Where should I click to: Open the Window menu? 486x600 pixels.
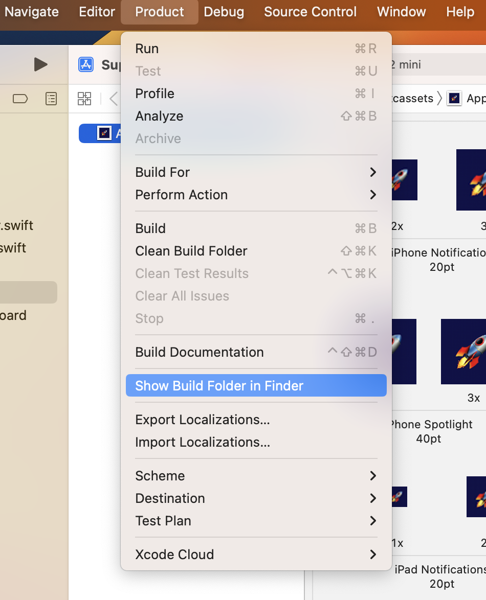402,12
